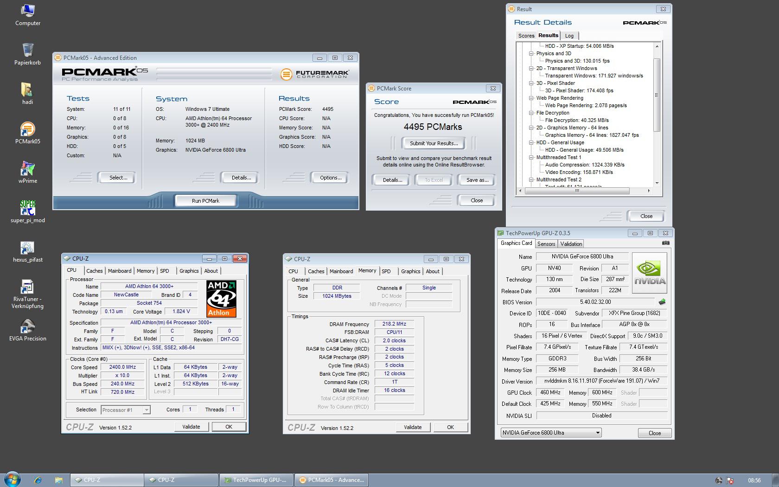Open the RivaTuner Verknüpfung shortcut

[x=27, y=294]
